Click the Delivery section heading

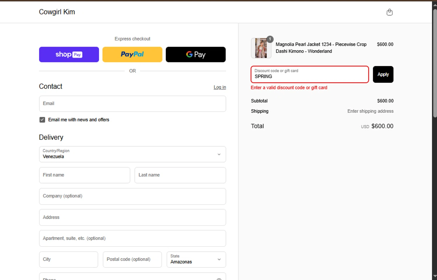[51, 137]
